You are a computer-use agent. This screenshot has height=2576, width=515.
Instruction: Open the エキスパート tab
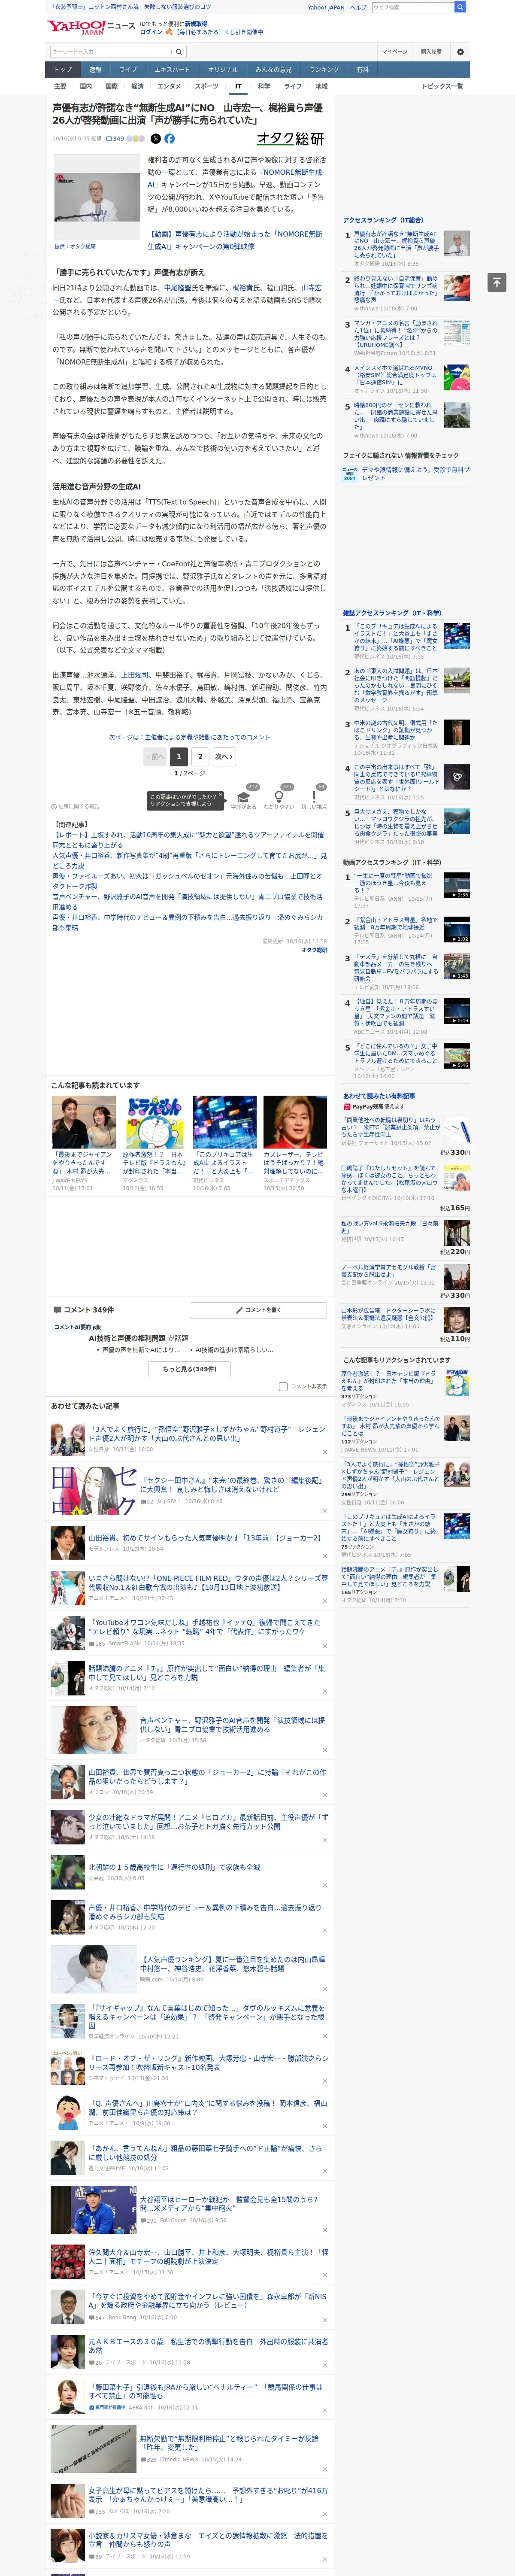pyautogui.click(x=172, y=70)
